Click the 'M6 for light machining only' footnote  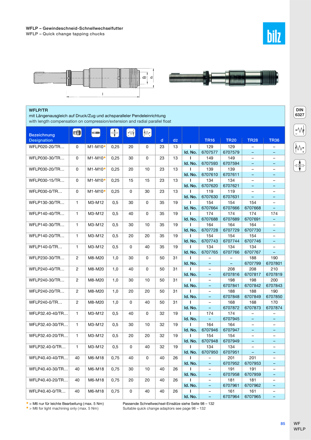(65, 408)
